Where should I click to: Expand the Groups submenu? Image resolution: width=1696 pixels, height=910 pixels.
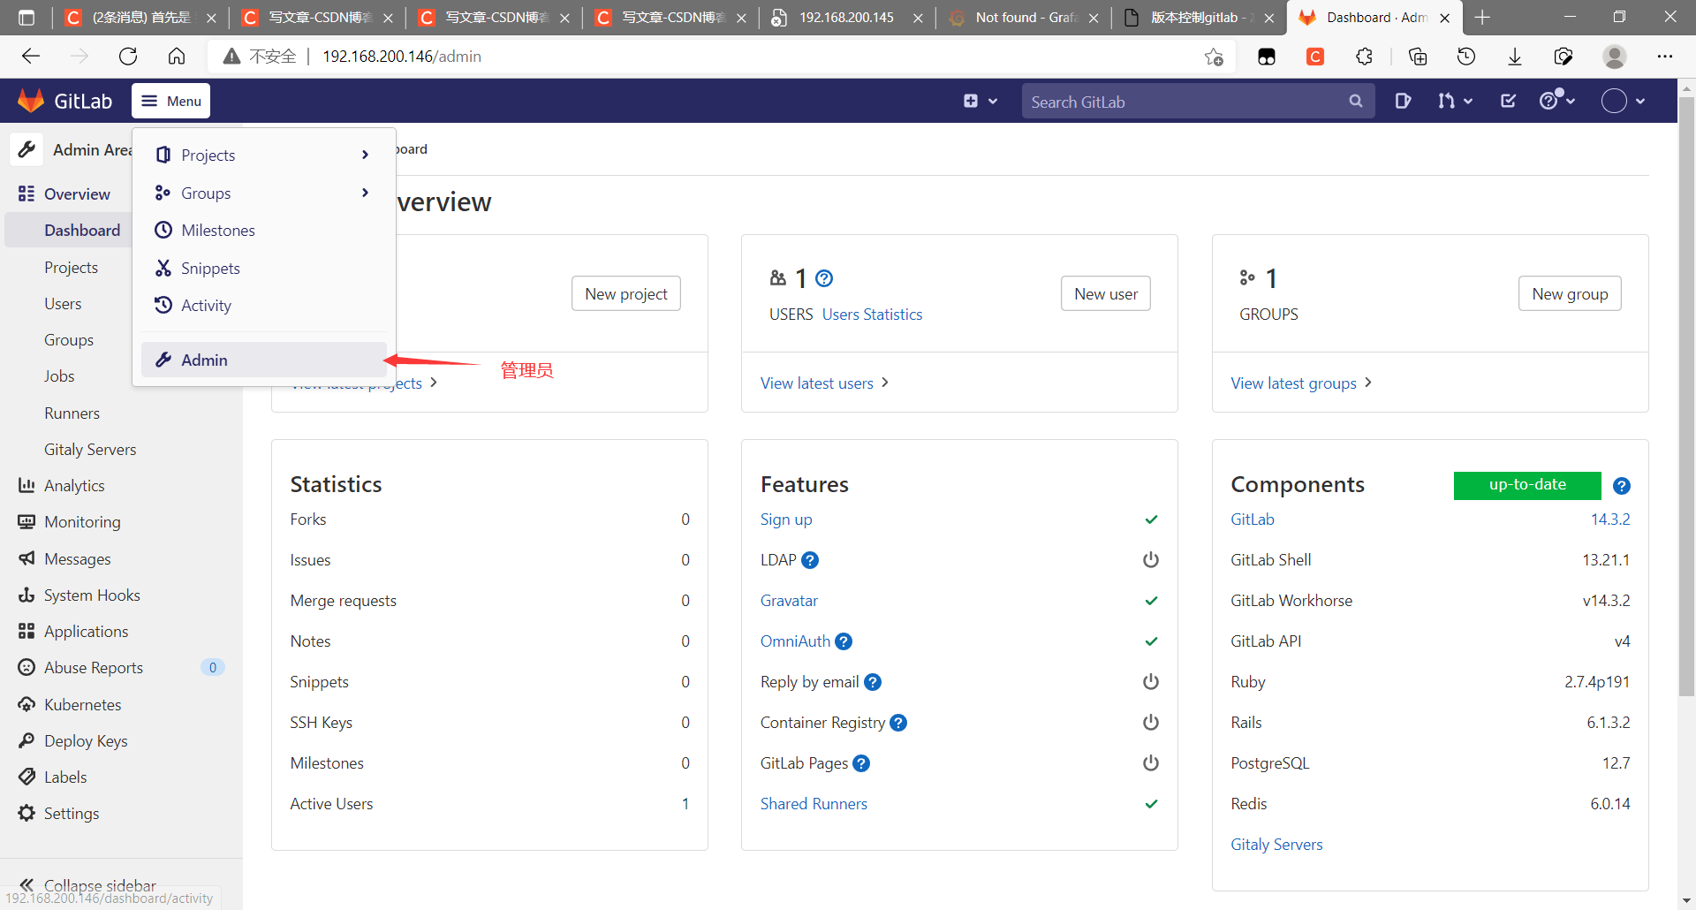264,193
